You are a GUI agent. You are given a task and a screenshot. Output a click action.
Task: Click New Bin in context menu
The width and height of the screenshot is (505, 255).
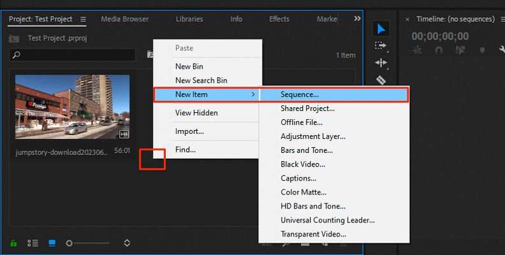pos(189,66)
